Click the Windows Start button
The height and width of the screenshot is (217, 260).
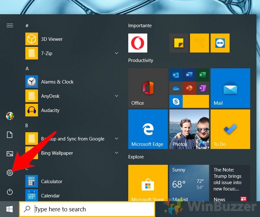click(10, 209)
